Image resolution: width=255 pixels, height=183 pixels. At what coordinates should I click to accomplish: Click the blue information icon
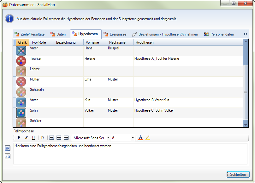pyautogui.click(x=9, y=19)
